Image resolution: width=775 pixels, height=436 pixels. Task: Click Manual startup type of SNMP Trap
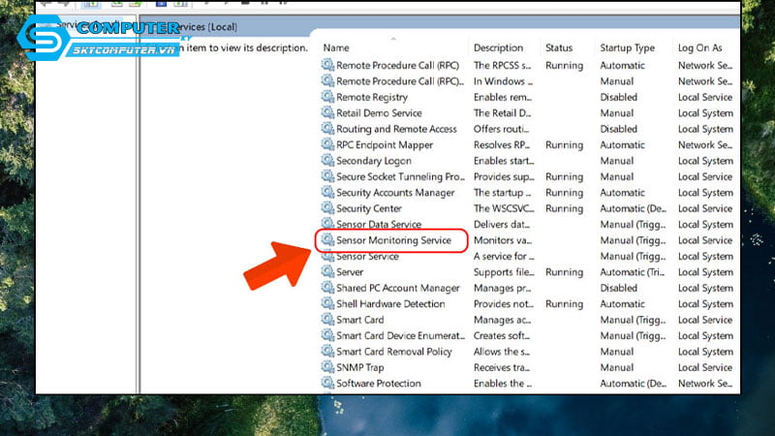616,367
